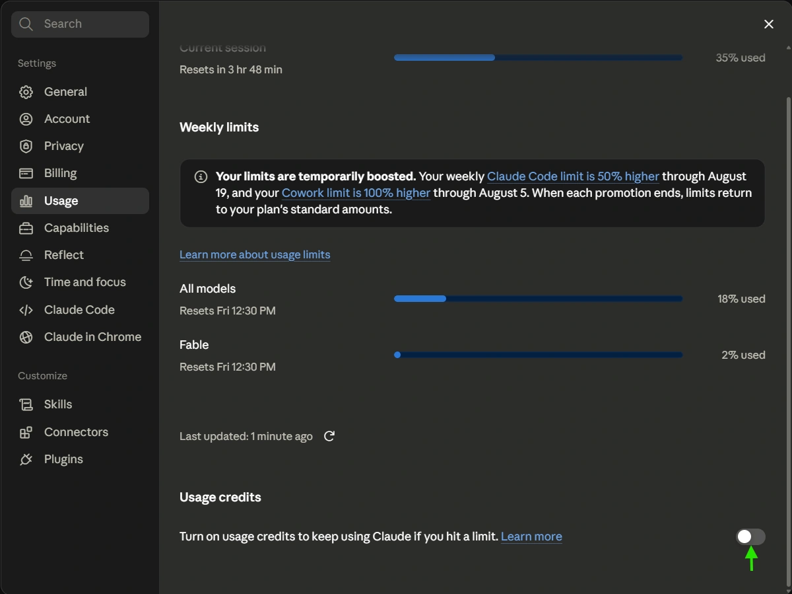Click the info icon in the boosted limits notice
This screenshot has height=594, width=792.
click(201, 177)
